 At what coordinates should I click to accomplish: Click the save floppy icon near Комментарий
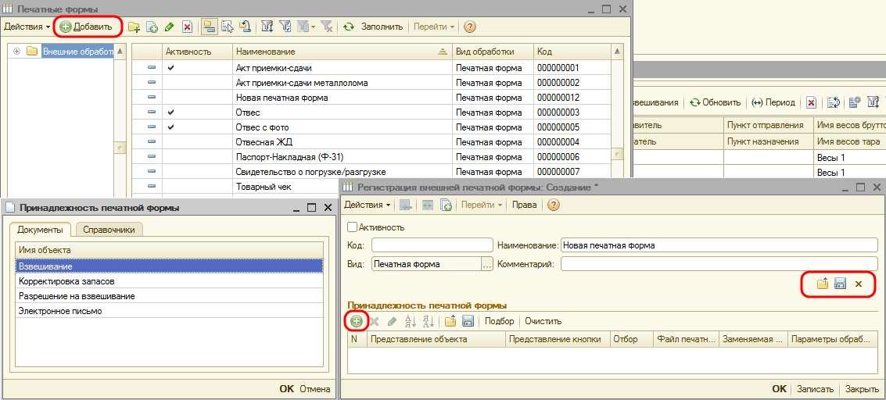coord(840,284)
